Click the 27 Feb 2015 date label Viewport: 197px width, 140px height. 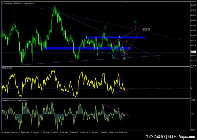[x=74, y=132]
